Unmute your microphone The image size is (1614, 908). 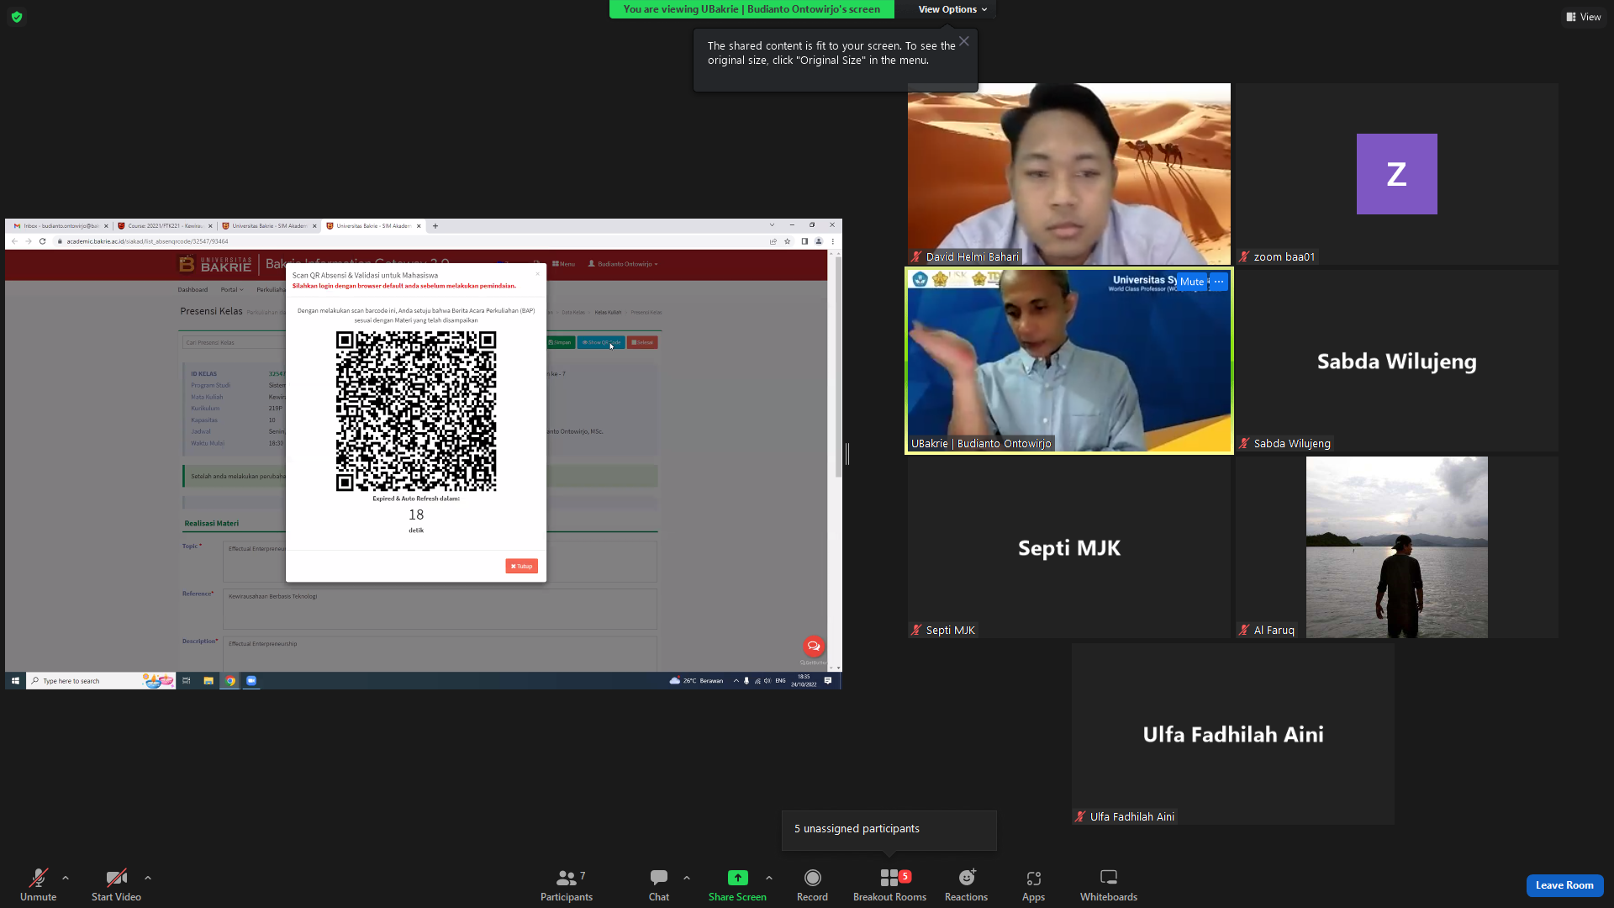[39, 885]
